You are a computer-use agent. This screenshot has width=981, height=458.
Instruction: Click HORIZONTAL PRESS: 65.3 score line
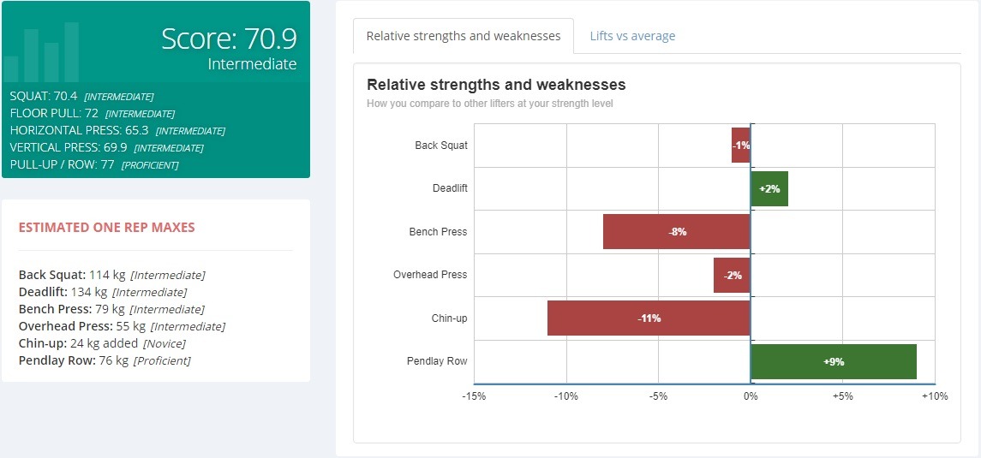pyautogui.click(x=117, y=130)
